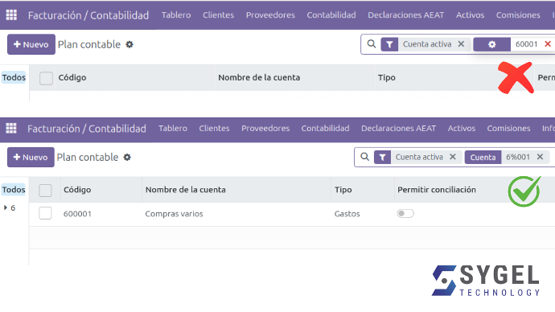Click funnel filter icon in upper search
Screen dimensions: 555x312
389,44
